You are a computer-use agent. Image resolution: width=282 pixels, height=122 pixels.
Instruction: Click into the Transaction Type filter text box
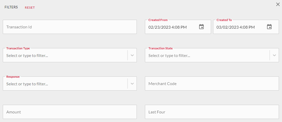(x=65, y=55)
